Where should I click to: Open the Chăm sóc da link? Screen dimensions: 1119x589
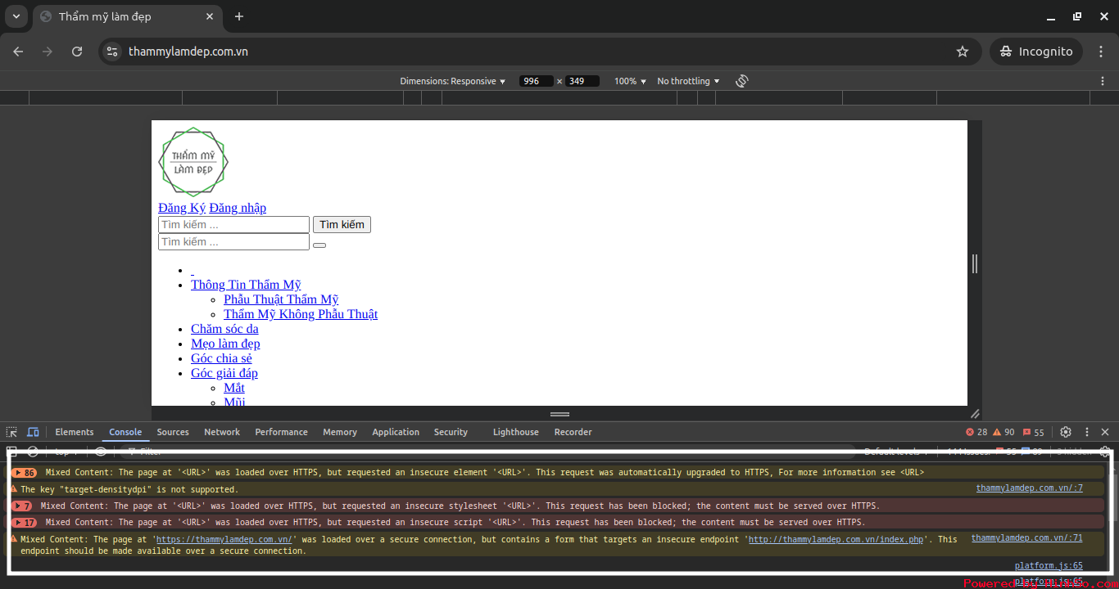tap(224, 329)
